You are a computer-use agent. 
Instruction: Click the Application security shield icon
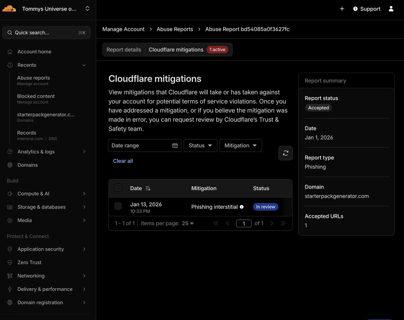(10, 249)
